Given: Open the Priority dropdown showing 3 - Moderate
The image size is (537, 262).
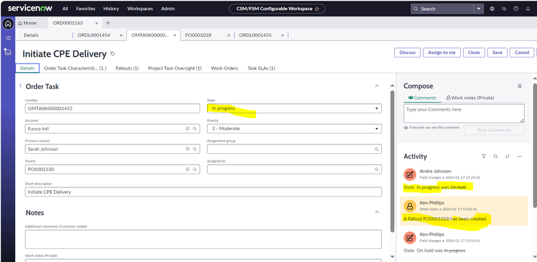Looking at the screenshot, I should coord(294,129).
